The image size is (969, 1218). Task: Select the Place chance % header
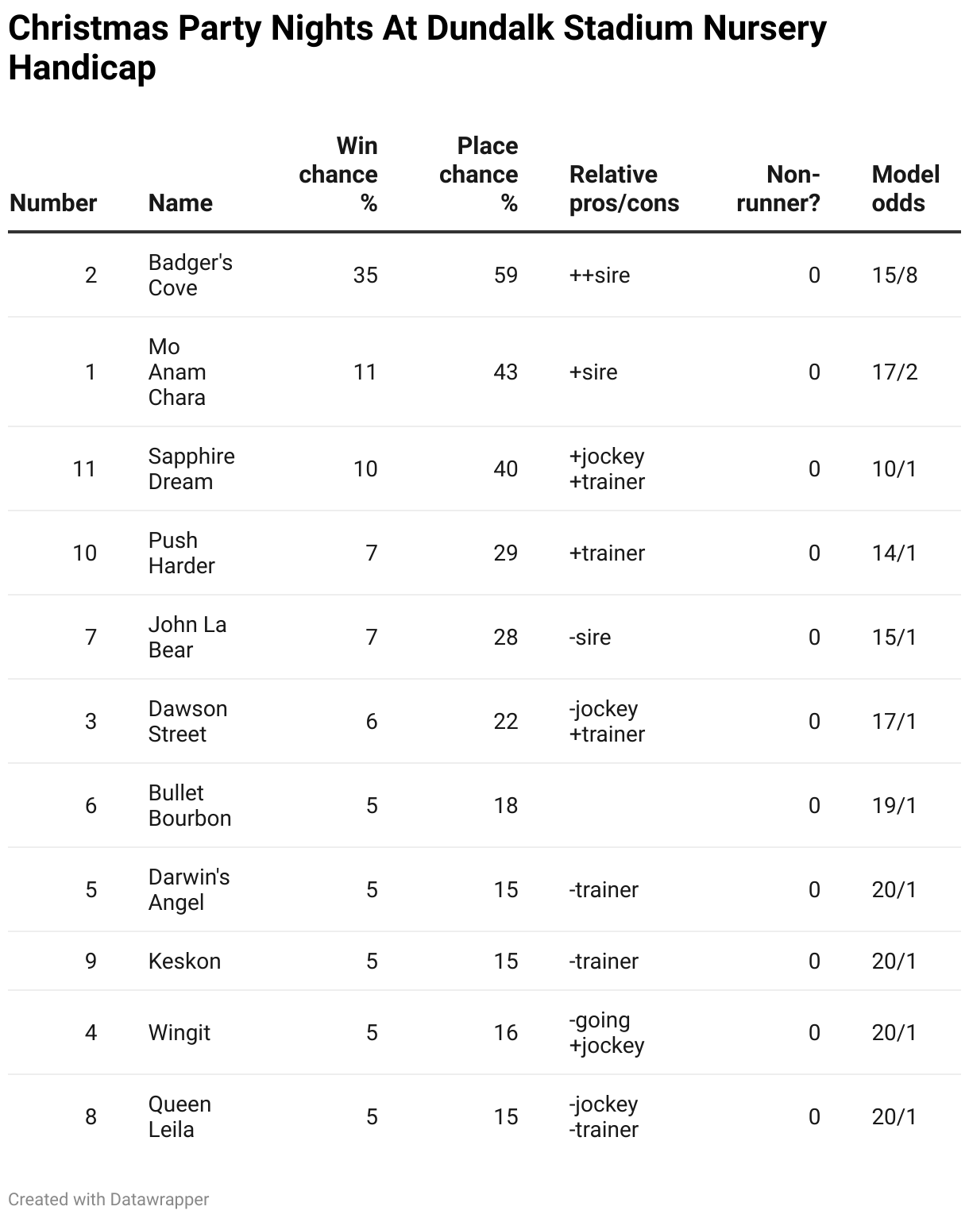point(479,174)
